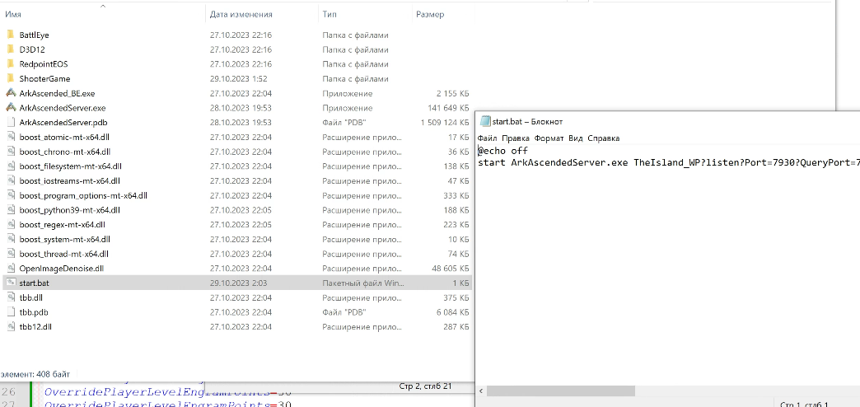Click OpenImageDenoise.dll file icon
The width and height of the screenshot is (860, 407).
(10, 269)
